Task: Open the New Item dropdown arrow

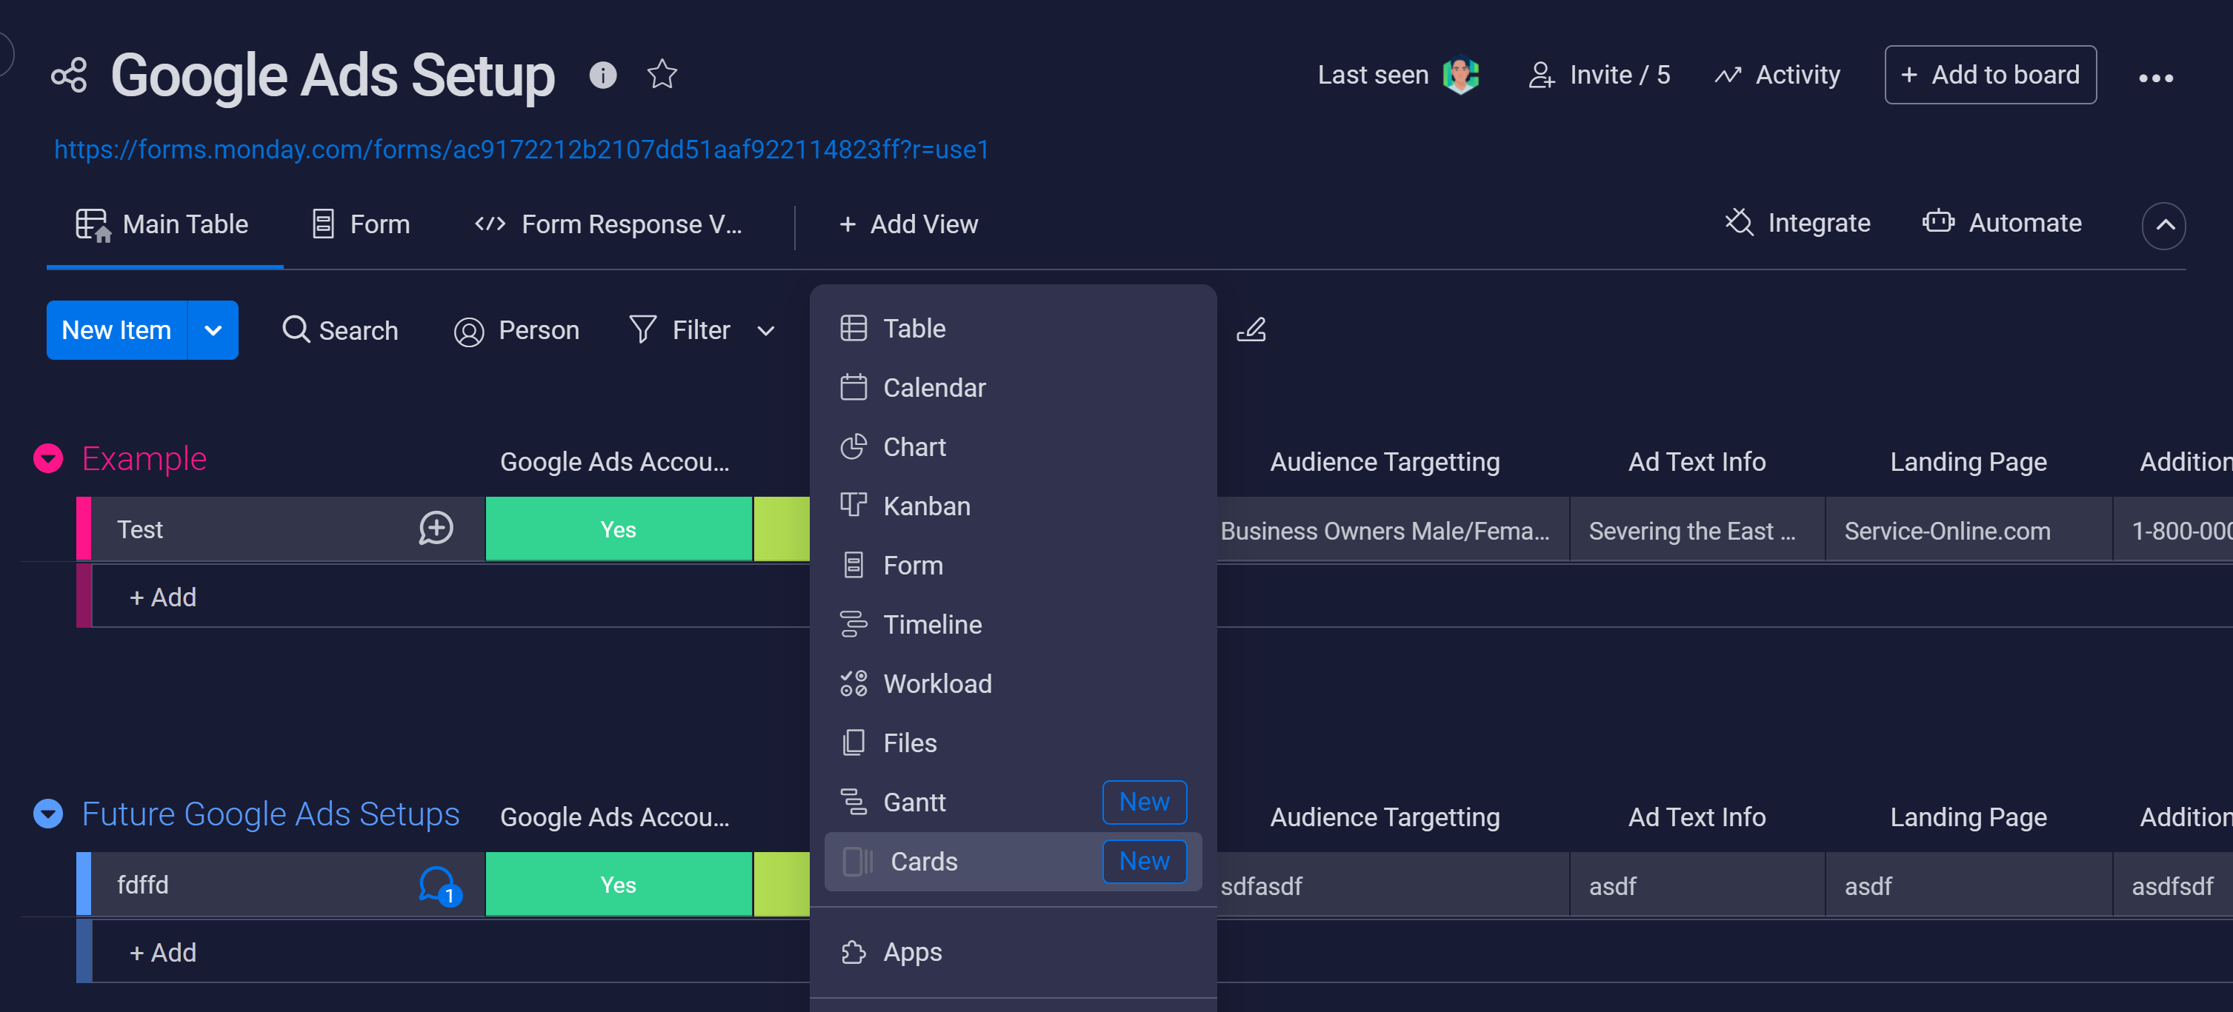Action: pyautogui.click(x=213, y=330)
